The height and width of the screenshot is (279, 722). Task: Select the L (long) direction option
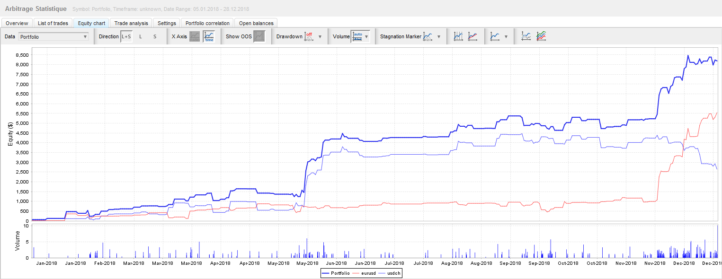pos(141,36)
